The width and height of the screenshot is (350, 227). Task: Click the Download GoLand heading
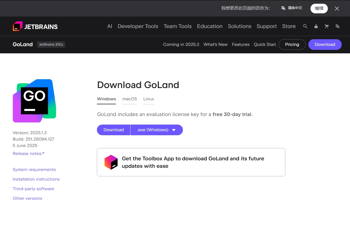[x=138, y=85]
